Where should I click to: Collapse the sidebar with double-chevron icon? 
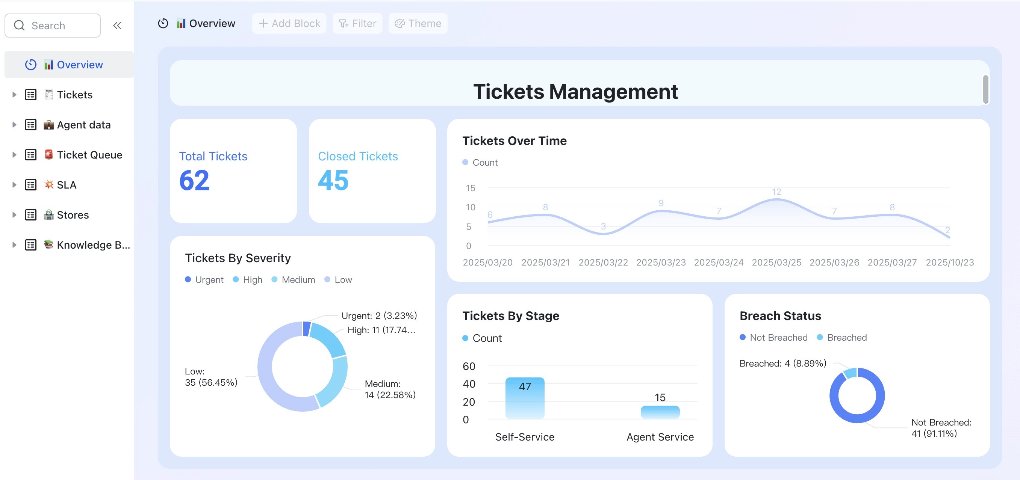coord(117,26)
